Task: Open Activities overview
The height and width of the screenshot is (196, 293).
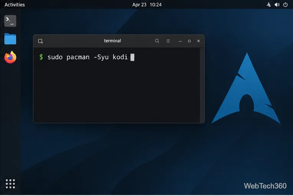Action: click(15, 5)
